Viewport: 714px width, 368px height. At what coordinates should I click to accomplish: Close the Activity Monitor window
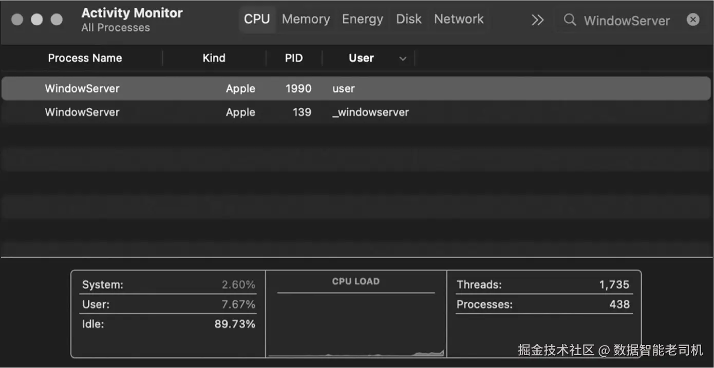click(x=17, y=20)
